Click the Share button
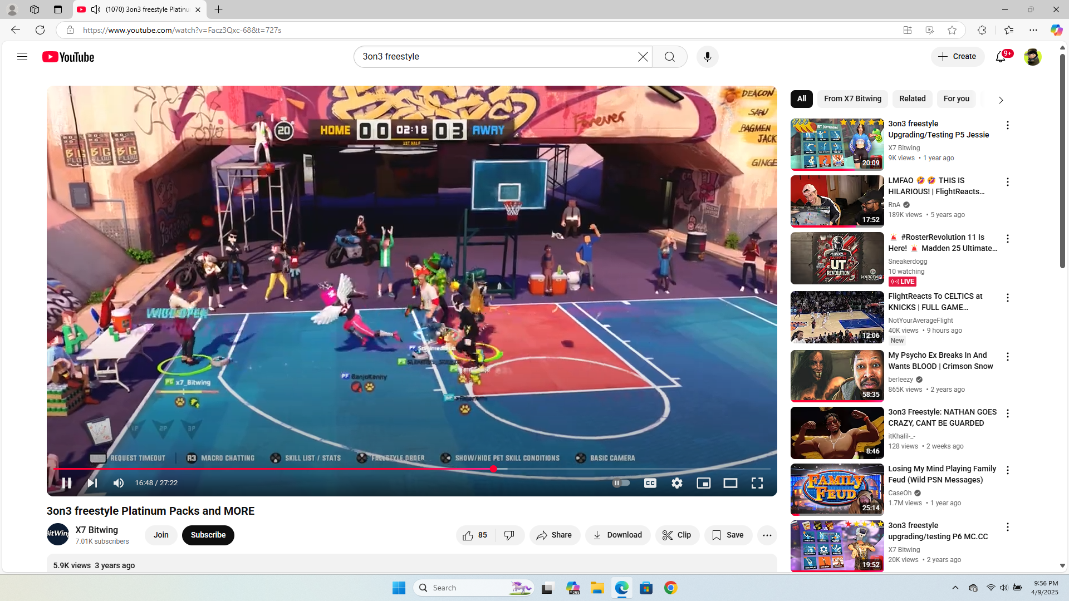 tap(555, 535)
